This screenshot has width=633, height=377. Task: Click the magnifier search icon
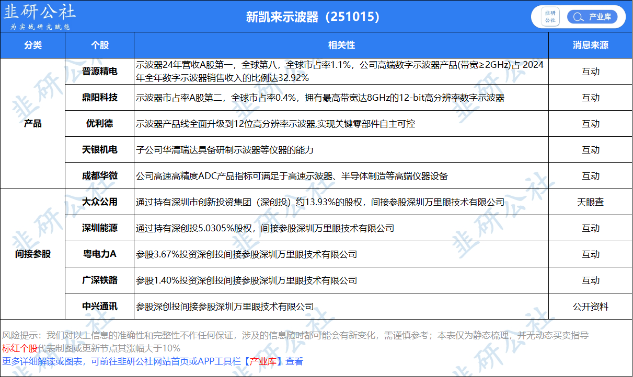(577, 17)
